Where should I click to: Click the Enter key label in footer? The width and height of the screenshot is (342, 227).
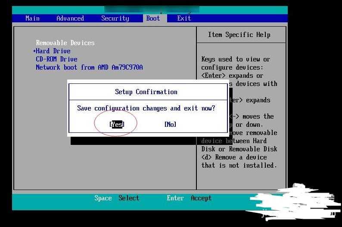coord(175,198)
